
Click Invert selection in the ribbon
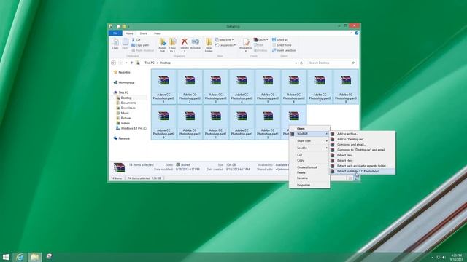pyautogui.click(x=284, y=50)
